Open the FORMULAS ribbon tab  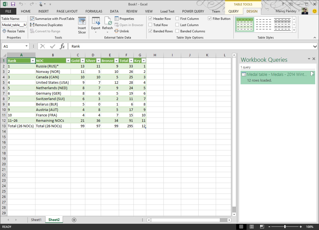[94, 11]
